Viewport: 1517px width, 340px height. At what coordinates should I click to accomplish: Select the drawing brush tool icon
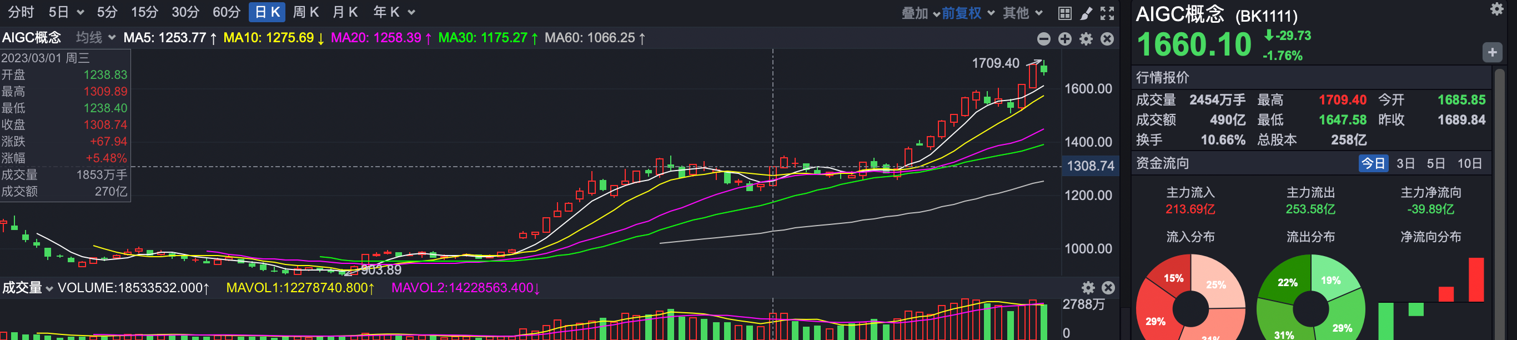[1087, 13]
